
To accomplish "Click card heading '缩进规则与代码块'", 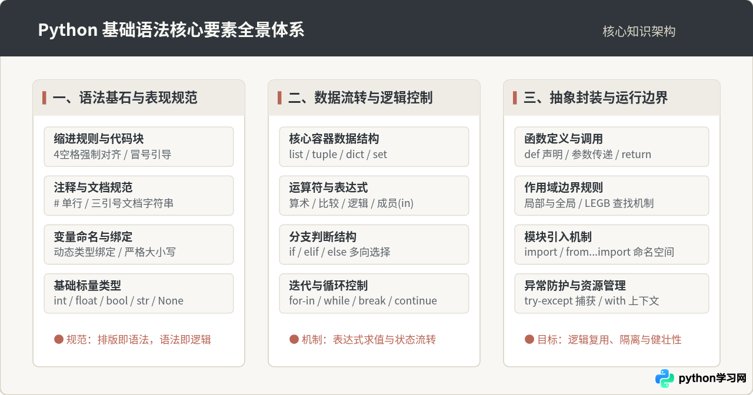I will click(99, 139).
